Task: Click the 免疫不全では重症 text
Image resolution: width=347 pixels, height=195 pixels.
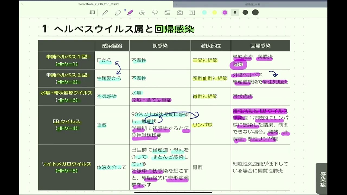Action: pyautogui.click(x=151, y=100)
